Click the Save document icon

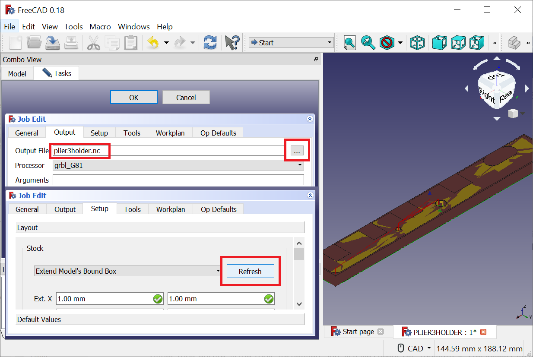[x=53, y=43]
